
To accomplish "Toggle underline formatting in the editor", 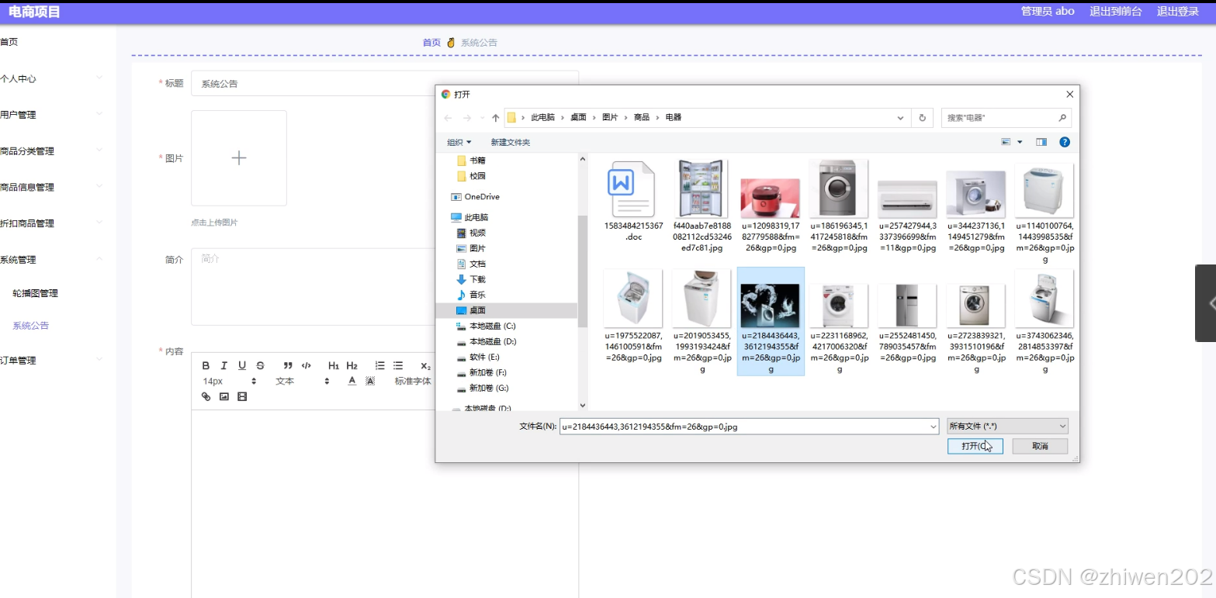I will point(242,366).
